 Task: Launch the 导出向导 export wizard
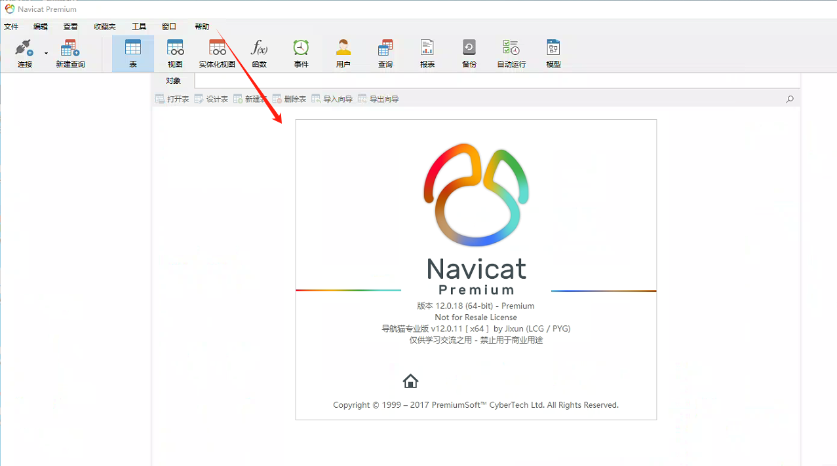[378, 99]
